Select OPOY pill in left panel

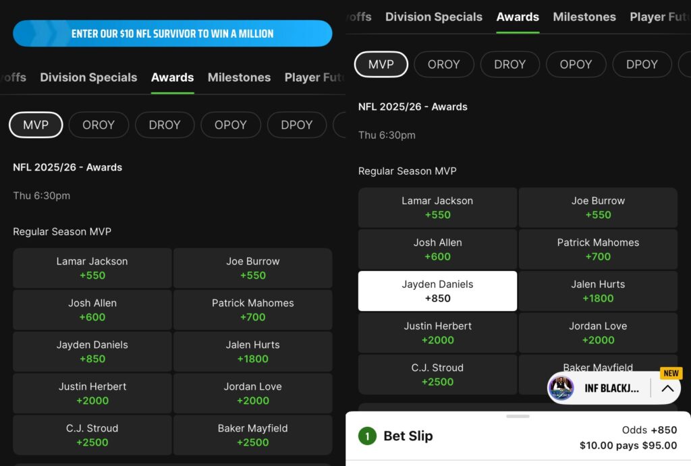point(231,125)
